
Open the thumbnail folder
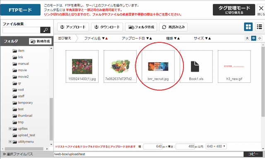tap(22, 116)
